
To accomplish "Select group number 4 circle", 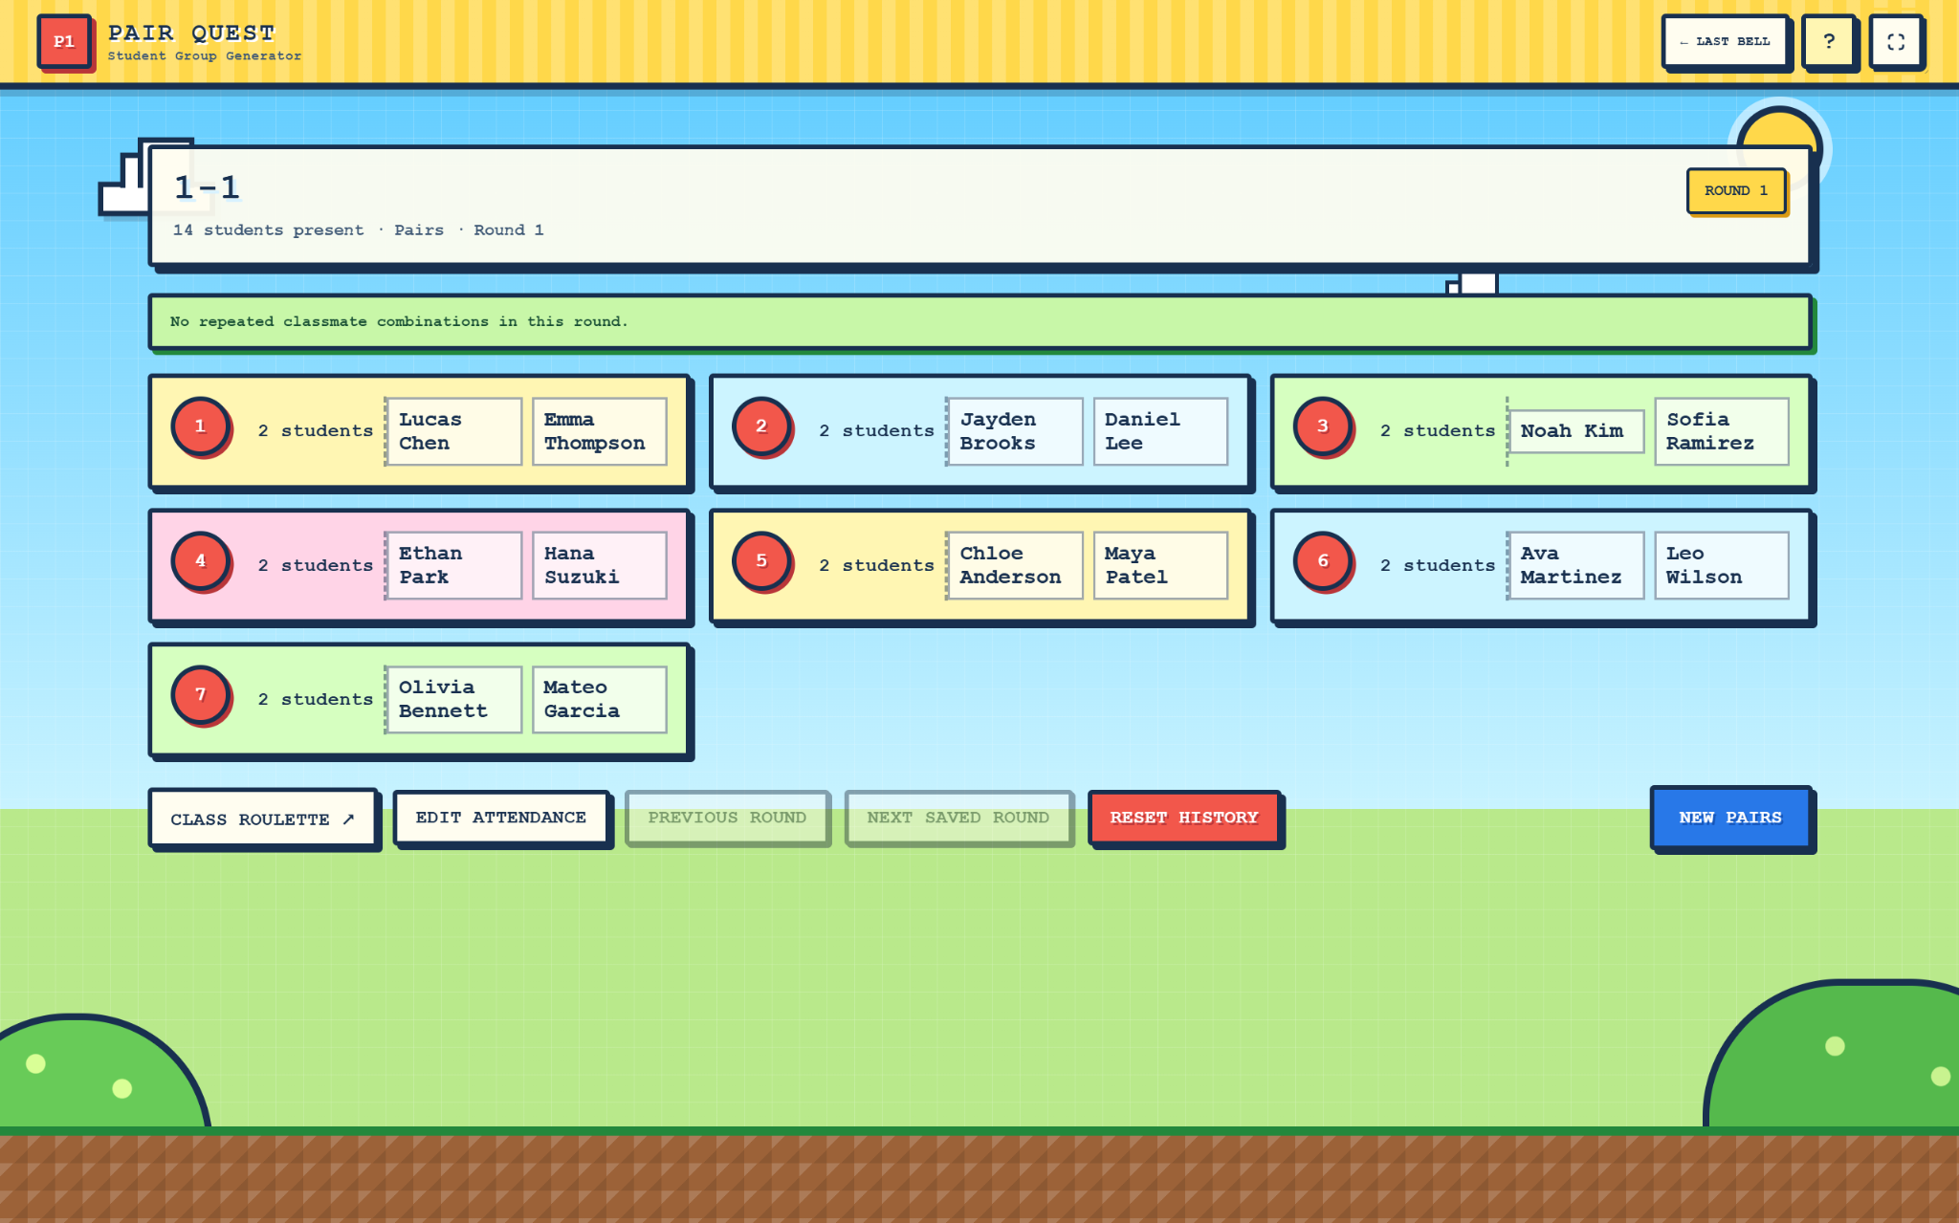I will (x=200, y=560).
